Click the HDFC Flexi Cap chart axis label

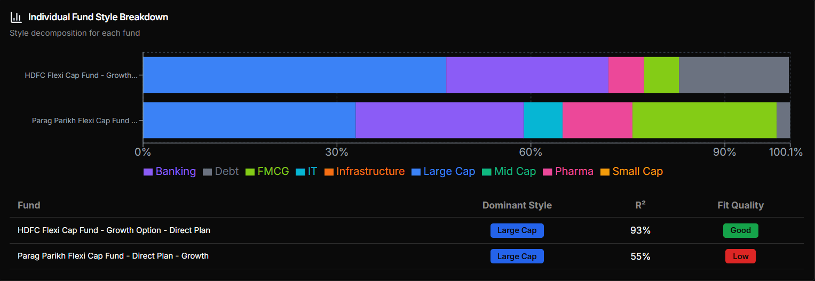pos(81,75)
